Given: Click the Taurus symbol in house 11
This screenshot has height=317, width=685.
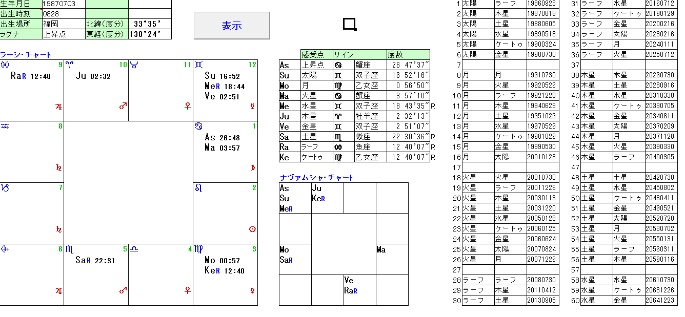Looking at the screenshot, I should 134,65.
